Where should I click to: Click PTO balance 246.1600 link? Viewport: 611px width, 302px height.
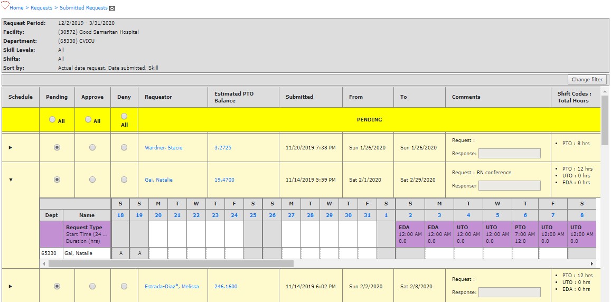click(225, 287)
